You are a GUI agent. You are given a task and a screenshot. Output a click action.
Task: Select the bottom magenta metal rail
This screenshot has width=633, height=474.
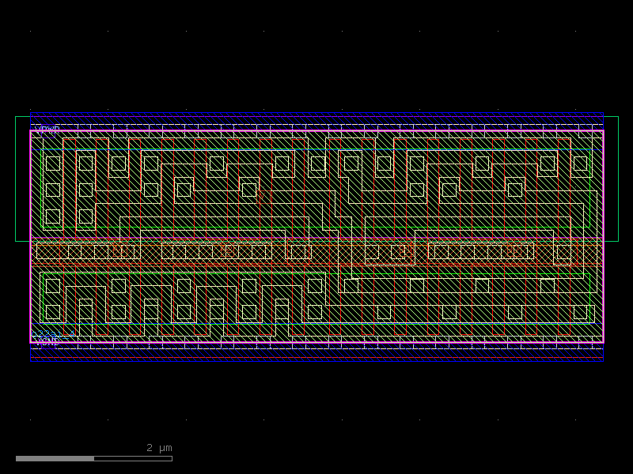click(316, 340)
